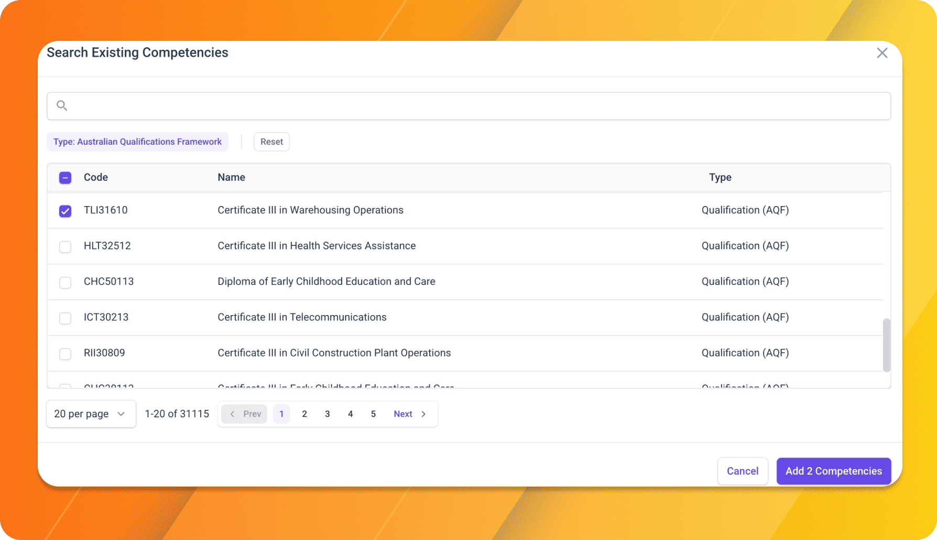Select Certificate III in Warehousing Operations

pos(310,210)
